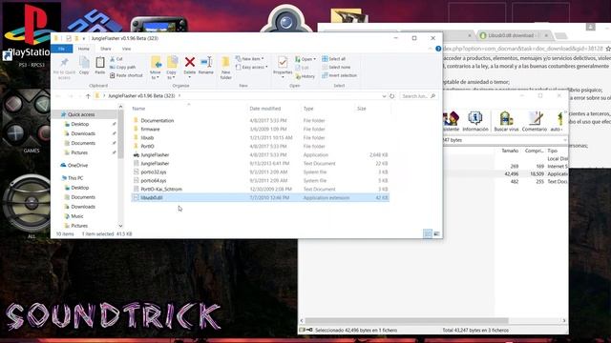The image size is (611, 343).
Task: Open the PS3 - RPCS3 desktop shortcut
Action: pos(31,35)
